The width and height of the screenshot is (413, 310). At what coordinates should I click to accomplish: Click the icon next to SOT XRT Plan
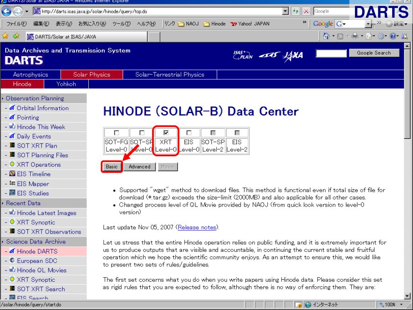tap(12, 145)
